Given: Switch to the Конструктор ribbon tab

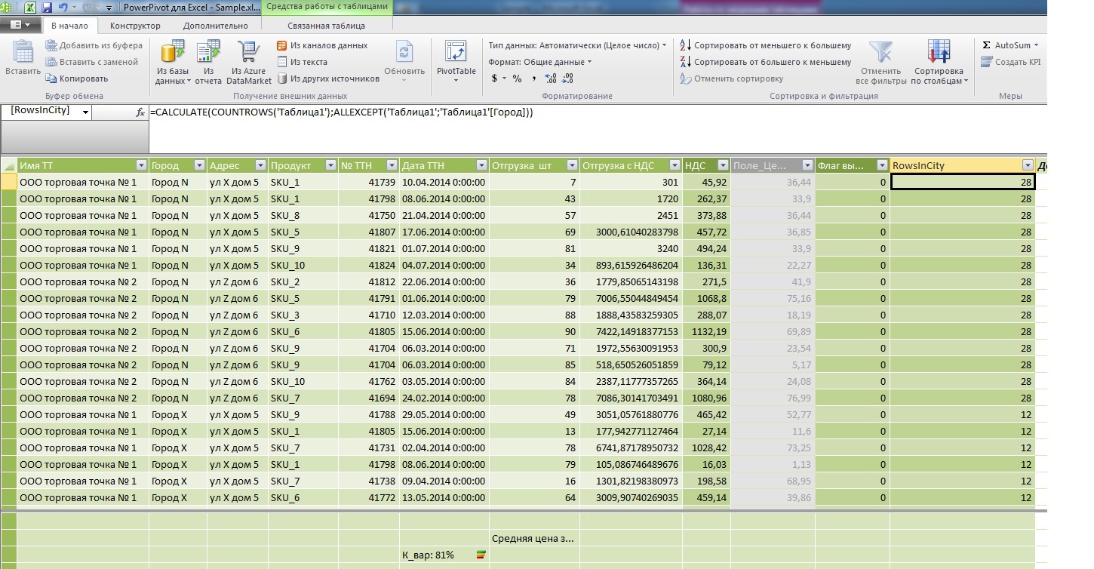Looking at the screenshot, I should 135,25.
